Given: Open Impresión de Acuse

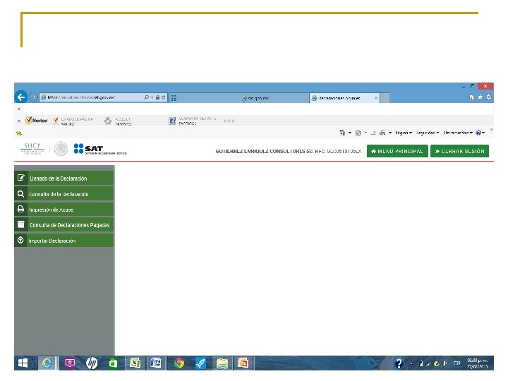Looking at the screenshot, I should pyautogui.click(x=64, y=210).
